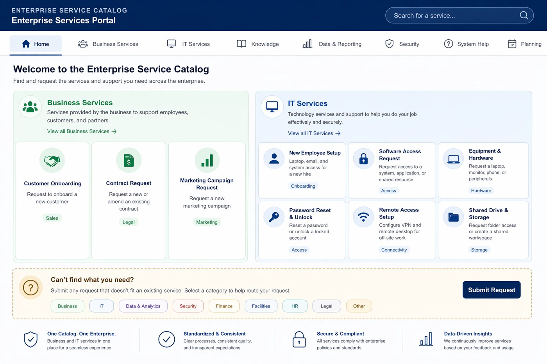This screenshot has width=547, height=364.
Task: Click the Shared Drive folder icon
Action: [453, 217]
